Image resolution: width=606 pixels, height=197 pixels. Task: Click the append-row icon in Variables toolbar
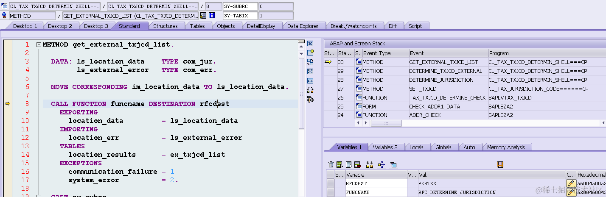[x=349, y=164]
